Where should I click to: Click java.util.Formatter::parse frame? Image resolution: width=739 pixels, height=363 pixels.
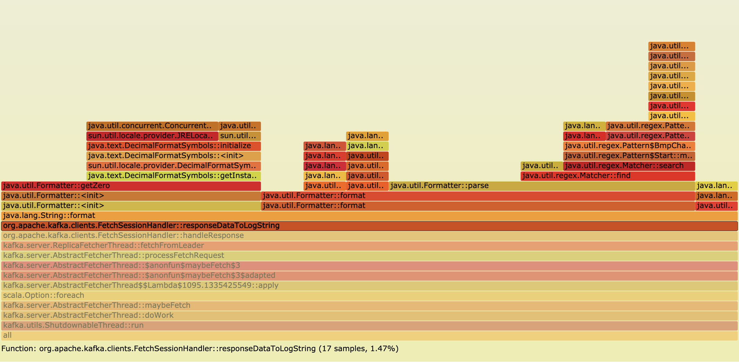(542, 186)
